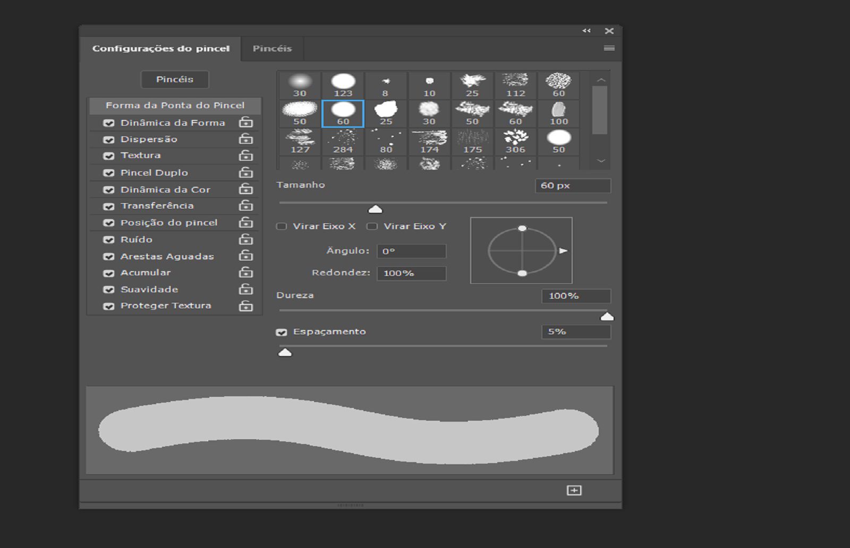Screen dimensions: 850x548
Task: Select the hard round 123 brush tip
Action: 343,85
